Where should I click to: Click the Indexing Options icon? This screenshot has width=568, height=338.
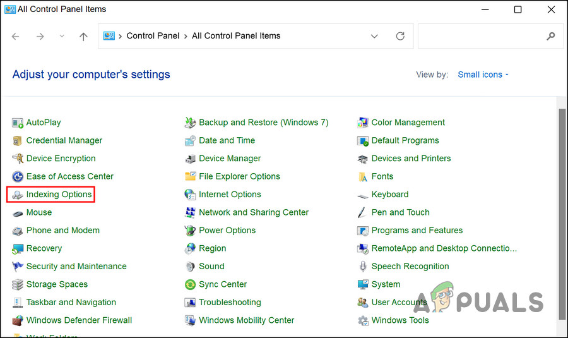tap(18, 195)
